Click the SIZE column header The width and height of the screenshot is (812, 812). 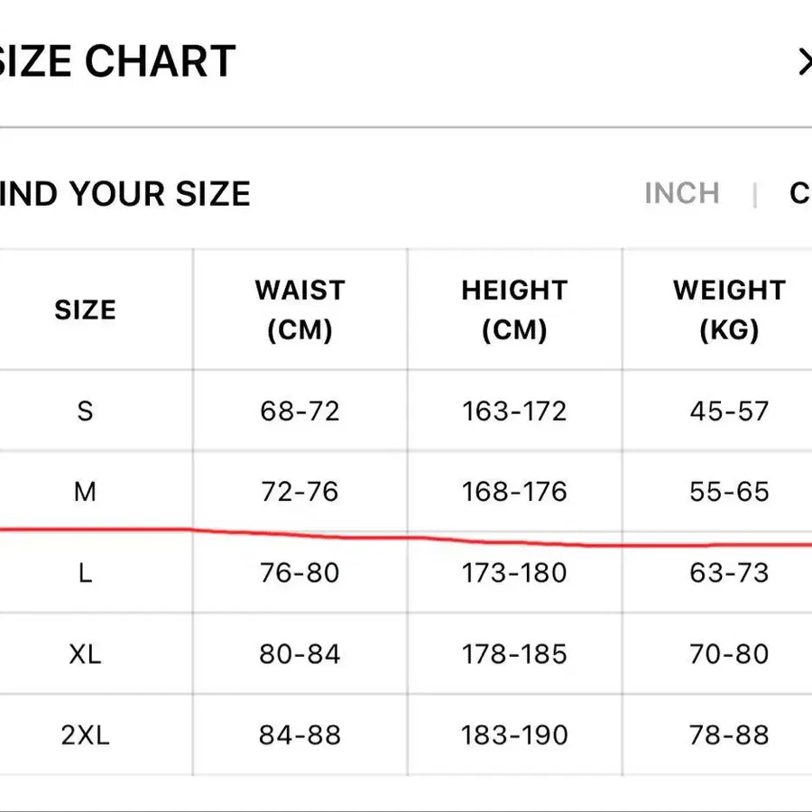coord(85,310)
